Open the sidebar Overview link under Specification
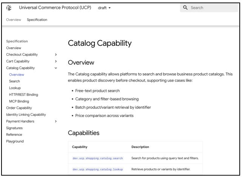Screen dimensions: 242x177 coord(14,48)
